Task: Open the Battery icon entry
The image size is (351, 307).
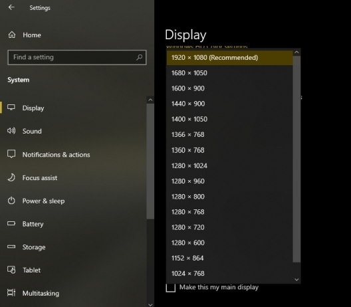Action: [11, 223]
